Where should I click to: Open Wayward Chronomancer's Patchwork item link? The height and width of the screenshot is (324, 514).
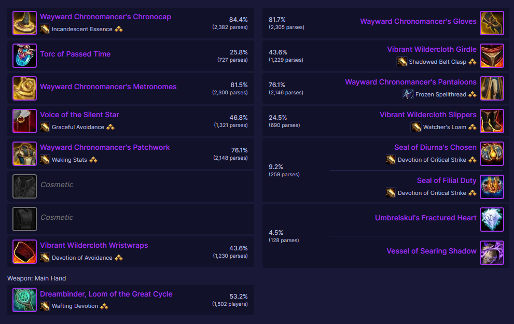[105, 147]
